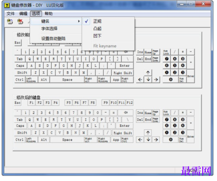Click numpad 4 on modified keyboard
Viewport: 217px width, 181px height.
tap(167, 125)
